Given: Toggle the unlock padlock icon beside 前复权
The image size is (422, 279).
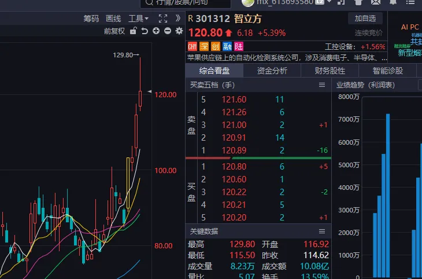Looking at the screenshot, I should coord(133,31).
